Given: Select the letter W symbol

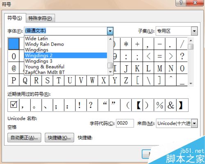Looking at the screenshot, I should coord(92,80).
